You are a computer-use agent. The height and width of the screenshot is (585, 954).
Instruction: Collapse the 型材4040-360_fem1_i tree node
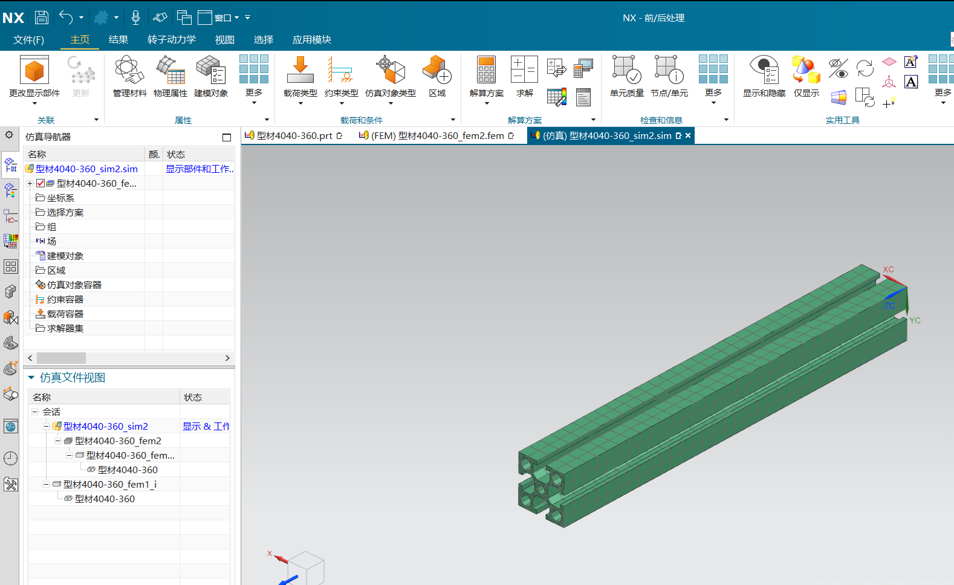(x=46, y=484)
